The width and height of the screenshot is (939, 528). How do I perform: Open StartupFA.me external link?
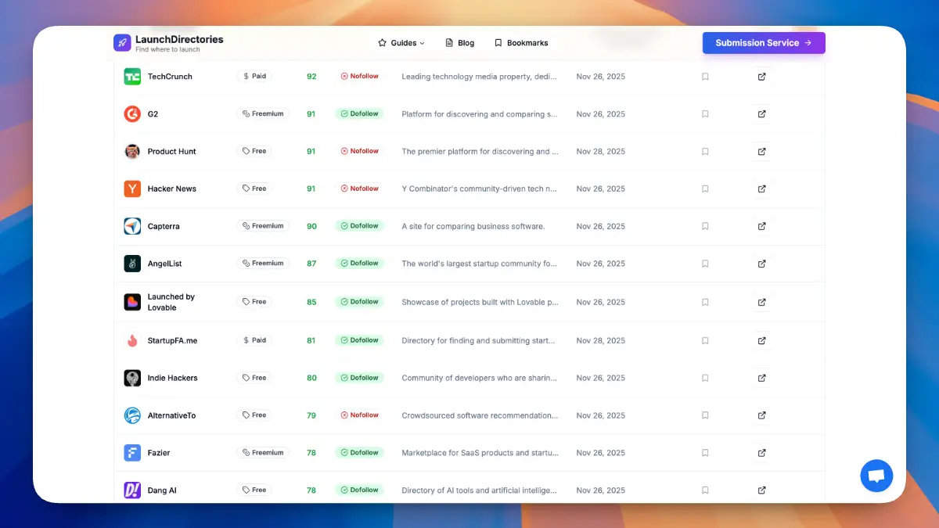click(761, 340)
